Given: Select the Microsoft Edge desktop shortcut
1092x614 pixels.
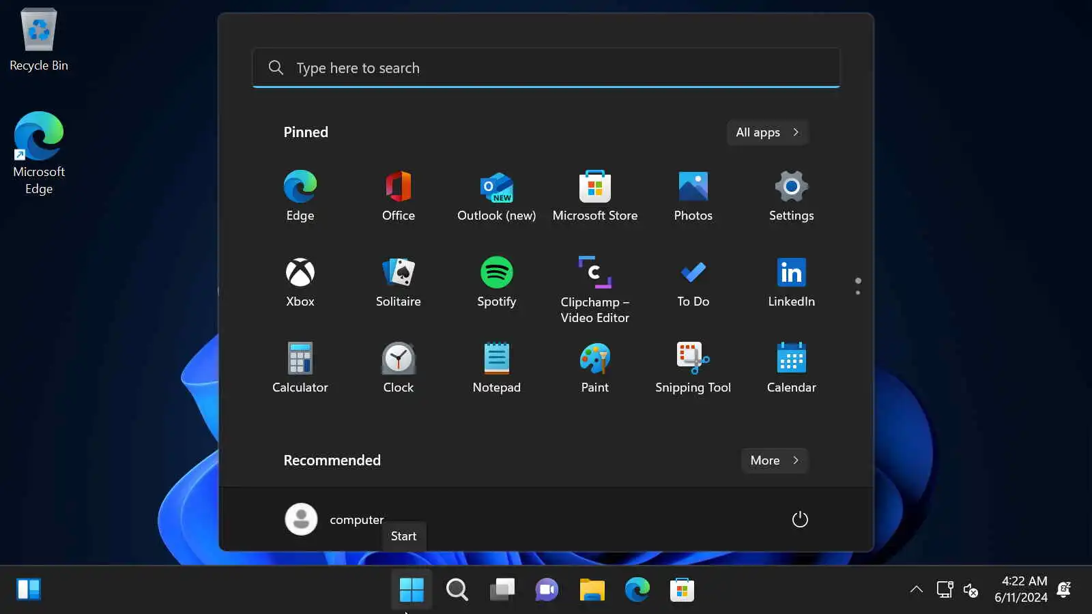Looking at the screenshot, I should point(39,153).
